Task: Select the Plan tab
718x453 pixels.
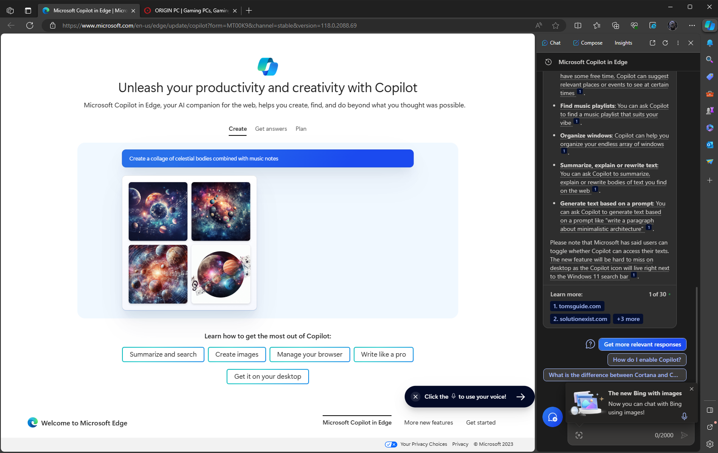Action: [x=301, y=129]
